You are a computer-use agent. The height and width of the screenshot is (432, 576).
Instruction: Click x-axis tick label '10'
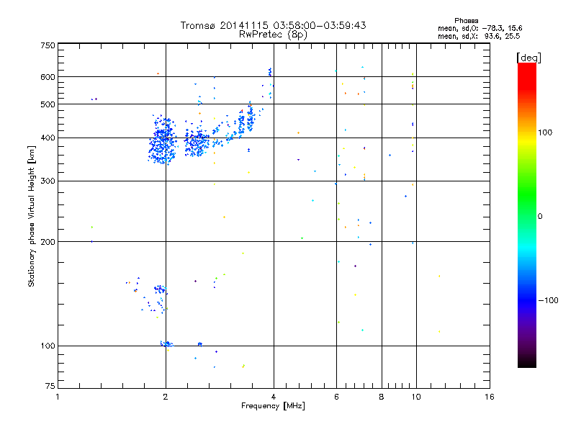[x=416, y=397]
